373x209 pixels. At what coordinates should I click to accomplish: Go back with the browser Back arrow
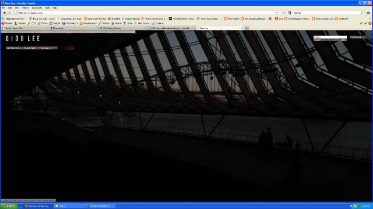pos(5,13)
